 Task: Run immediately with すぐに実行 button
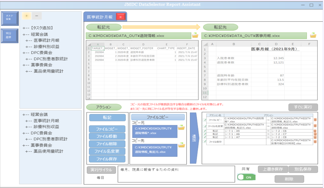point(303,107)
